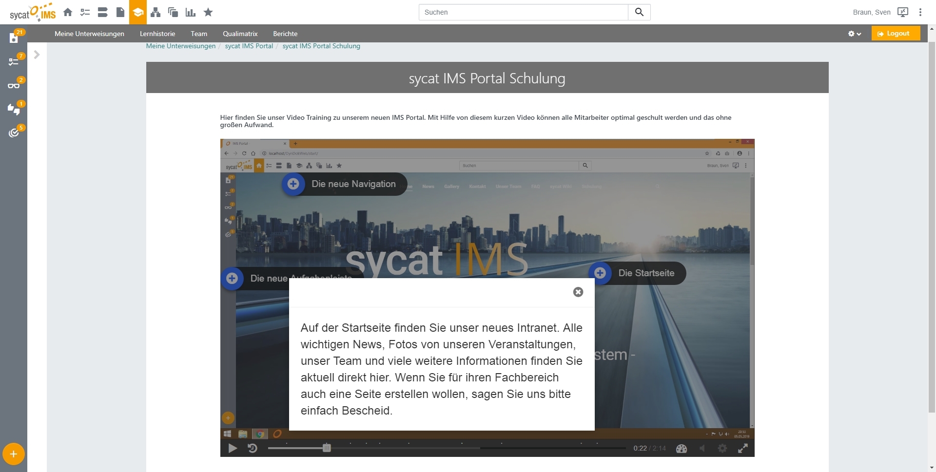
Task: Expand the collapsed side panel chevron
Action: (37, 55)
